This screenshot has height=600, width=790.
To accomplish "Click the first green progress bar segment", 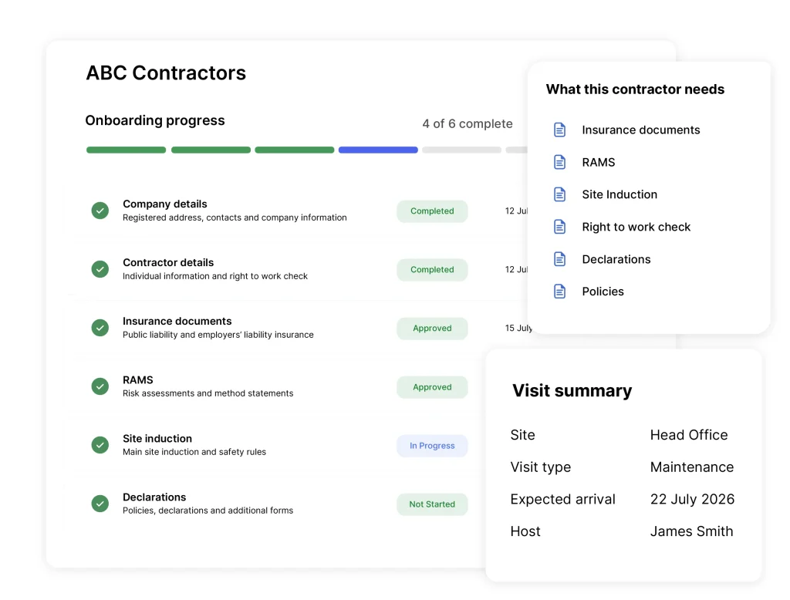I will [126, 150].
